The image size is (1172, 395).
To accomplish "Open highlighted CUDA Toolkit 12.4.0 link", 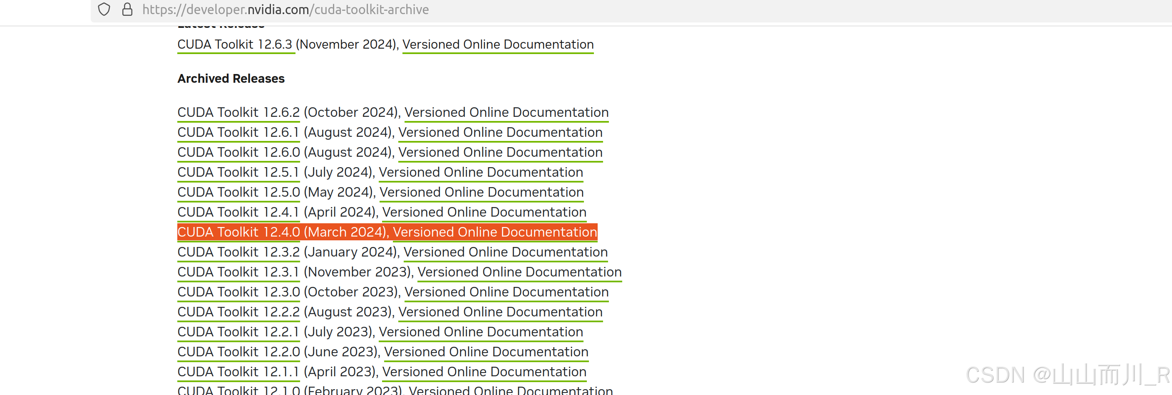I will (238, 232).
